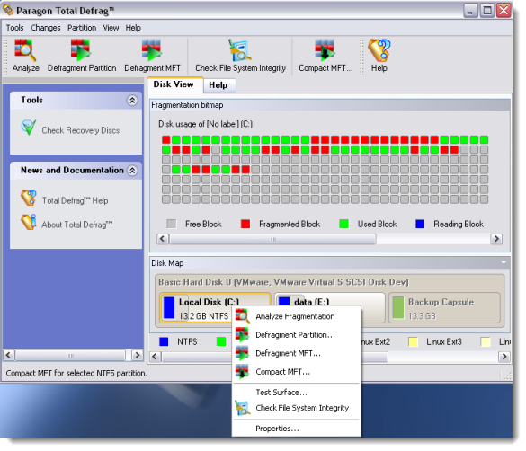The image size is (526, 451).
Task: Choose Analyze Fragmentation from context menu
Action: click(x=297, y=316)
